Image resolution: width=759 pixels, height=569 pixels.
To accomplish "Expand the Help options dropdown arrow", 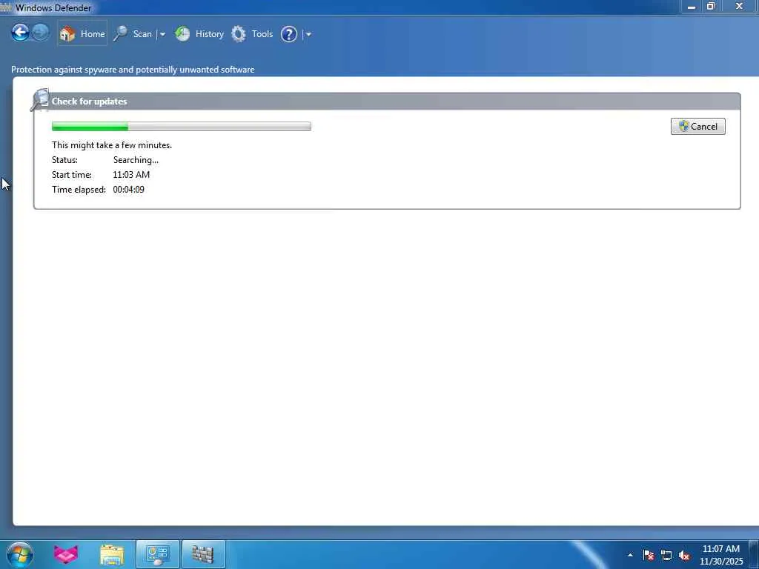I will (308, 34).
